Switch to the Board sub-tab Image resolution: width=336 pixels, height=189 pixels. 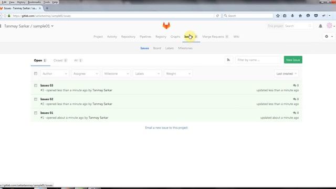point(157,48)
